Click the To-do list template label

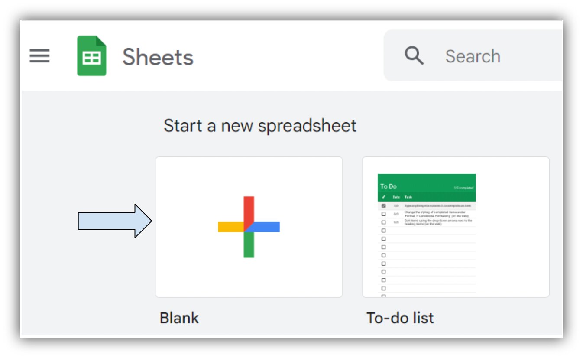coord(400,318)
